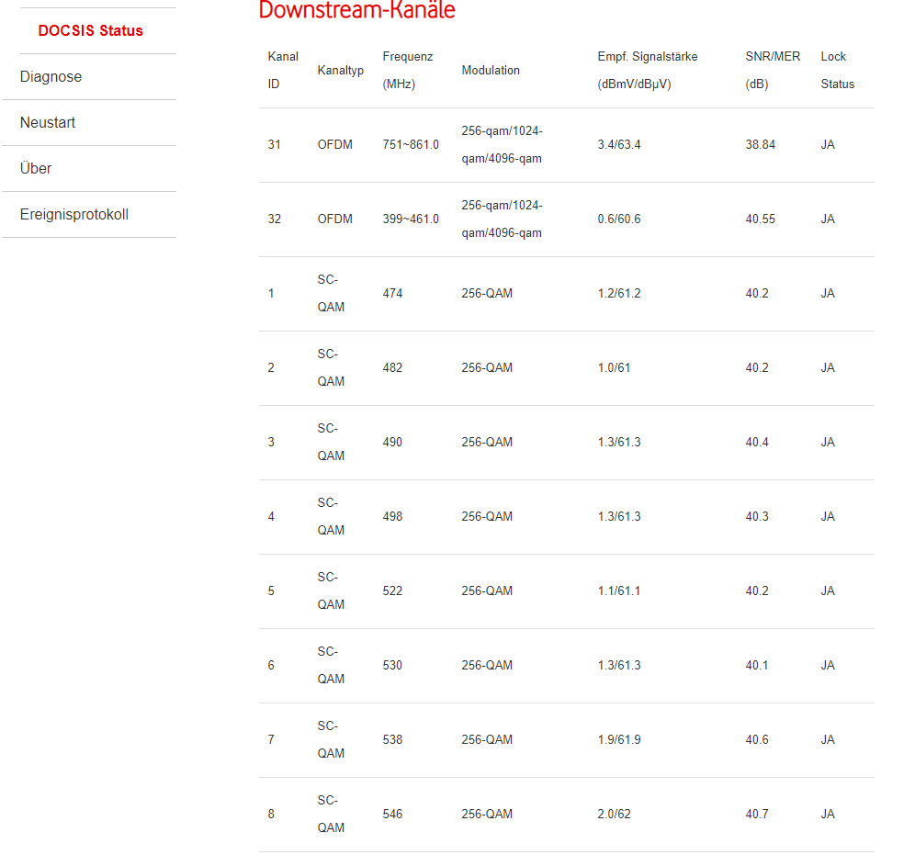Click the JA lock status for channel 8
915x866 pixels.
coord(828,814)
